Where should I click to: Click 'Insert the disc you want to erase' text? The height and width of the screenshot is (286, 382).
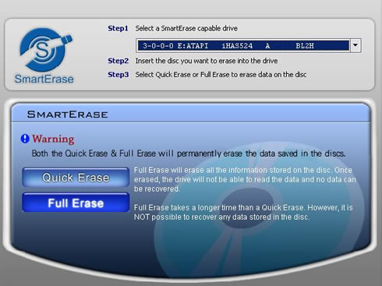coord(207,61)
